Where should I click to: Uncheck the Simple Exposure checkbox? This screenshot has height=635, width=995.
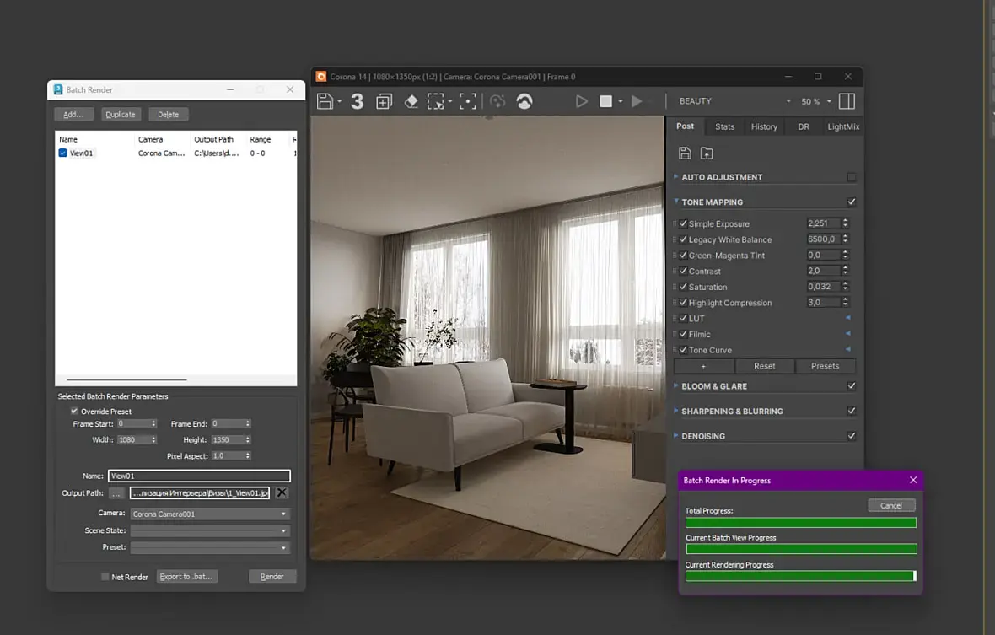coord(683,224)
